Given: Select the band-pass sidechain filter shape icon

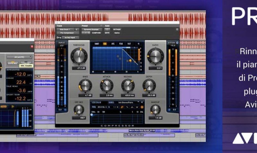Looking at the screenshot, I should 132,107.
